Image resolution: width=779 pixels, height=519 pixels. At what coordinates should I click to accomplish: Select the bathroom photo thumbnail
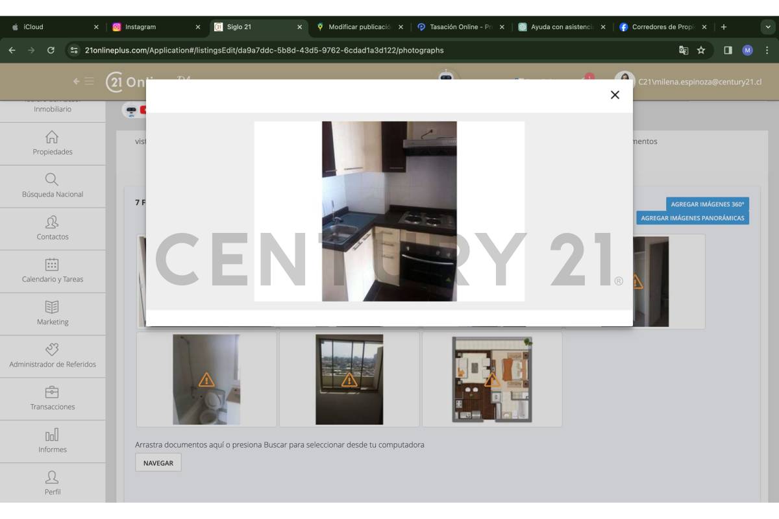pos(206,380)
